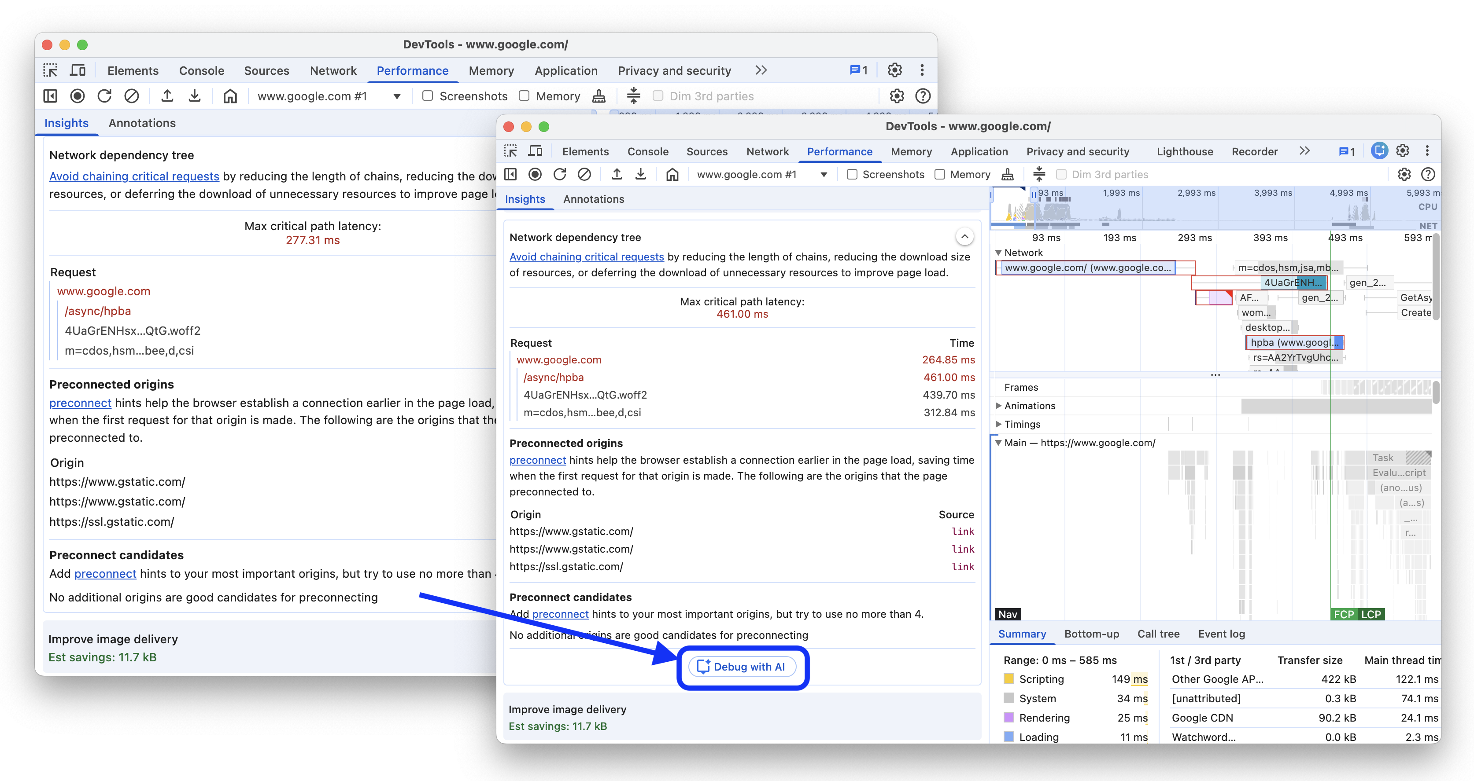The image size is (1474, 781).
Task: Record and reload the page
Action: point(560,174)
